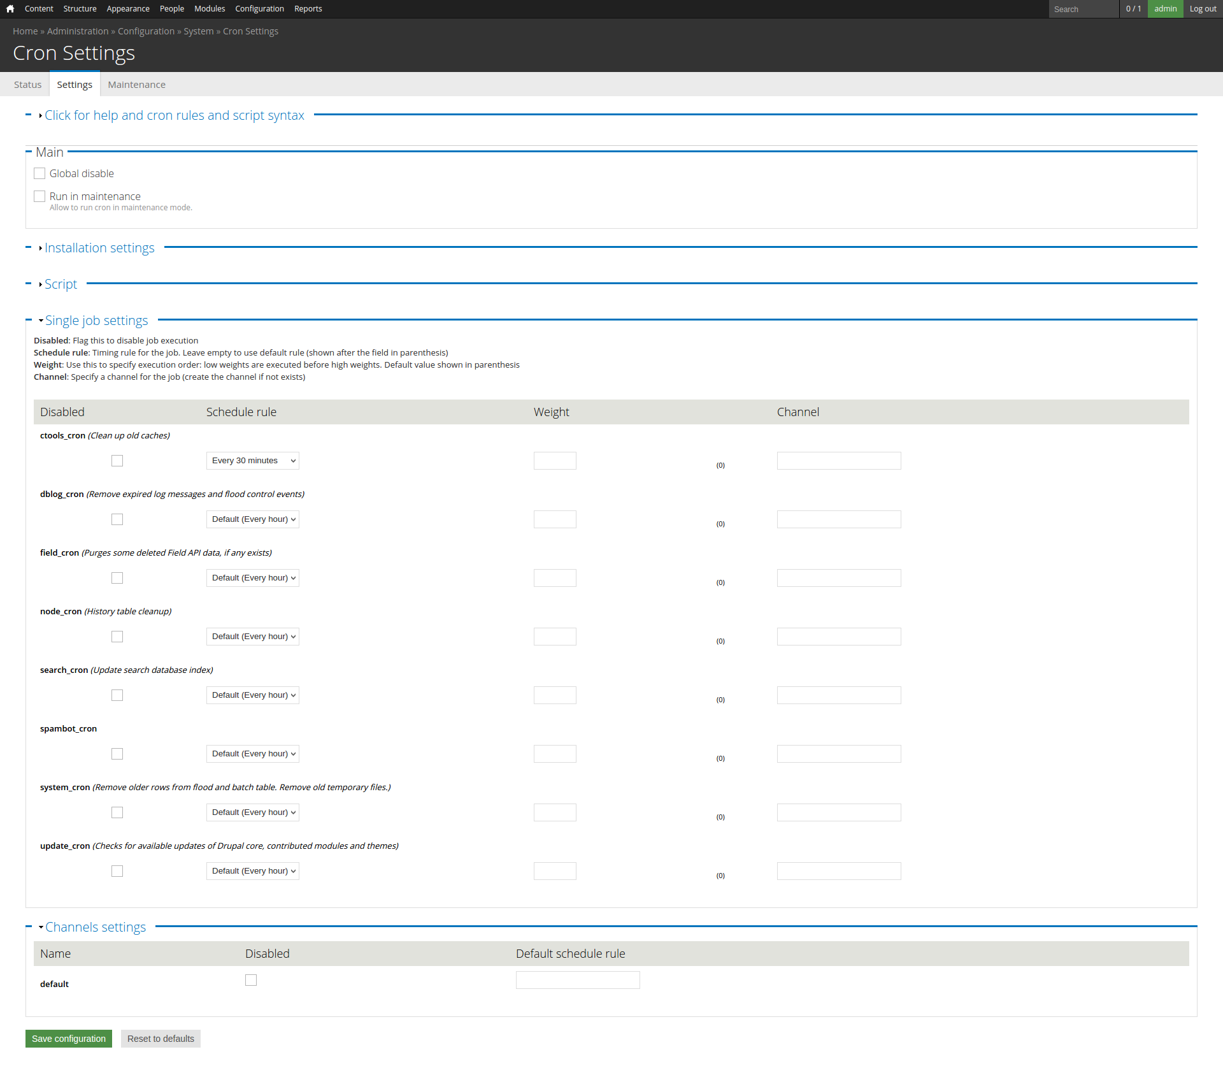
Task: Open the People menu
Action: [172, 9]
